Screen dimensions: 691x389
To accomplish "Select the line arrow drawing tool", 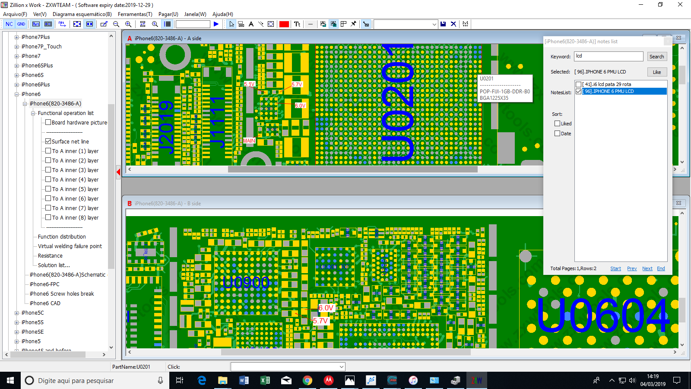I will tap(261, 24).
